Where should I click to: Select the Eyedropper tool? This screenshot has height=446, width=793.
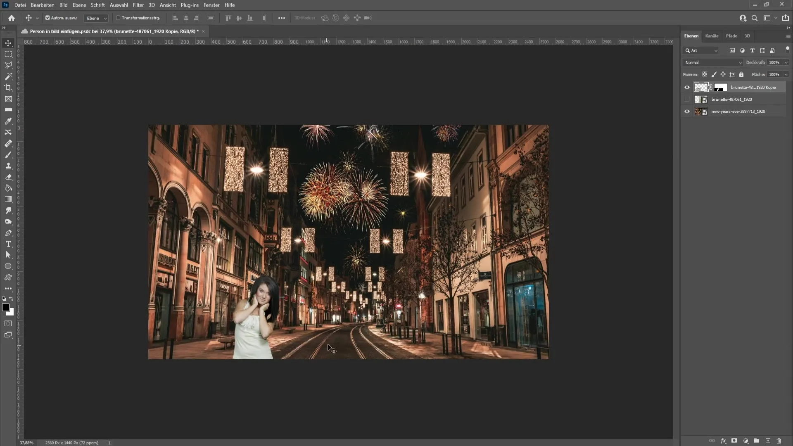pyautogui.click(x=8, y=121)
